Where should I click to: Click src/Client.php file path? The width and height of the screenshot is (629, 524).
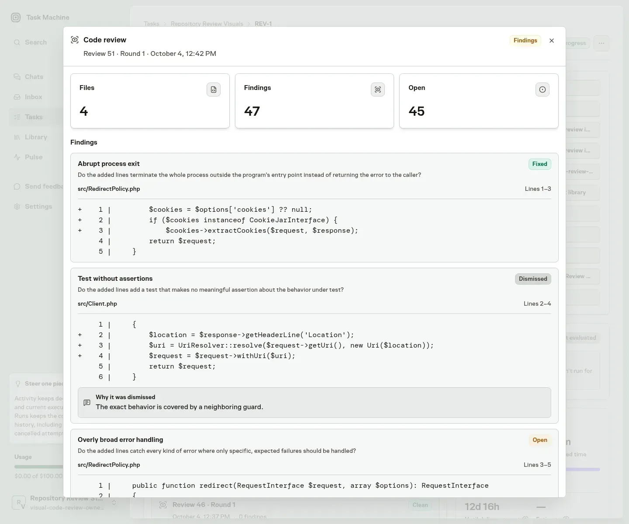point(97,303)
